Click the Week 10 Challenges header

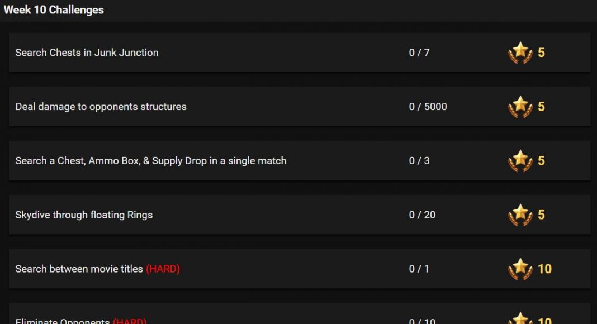54,10
